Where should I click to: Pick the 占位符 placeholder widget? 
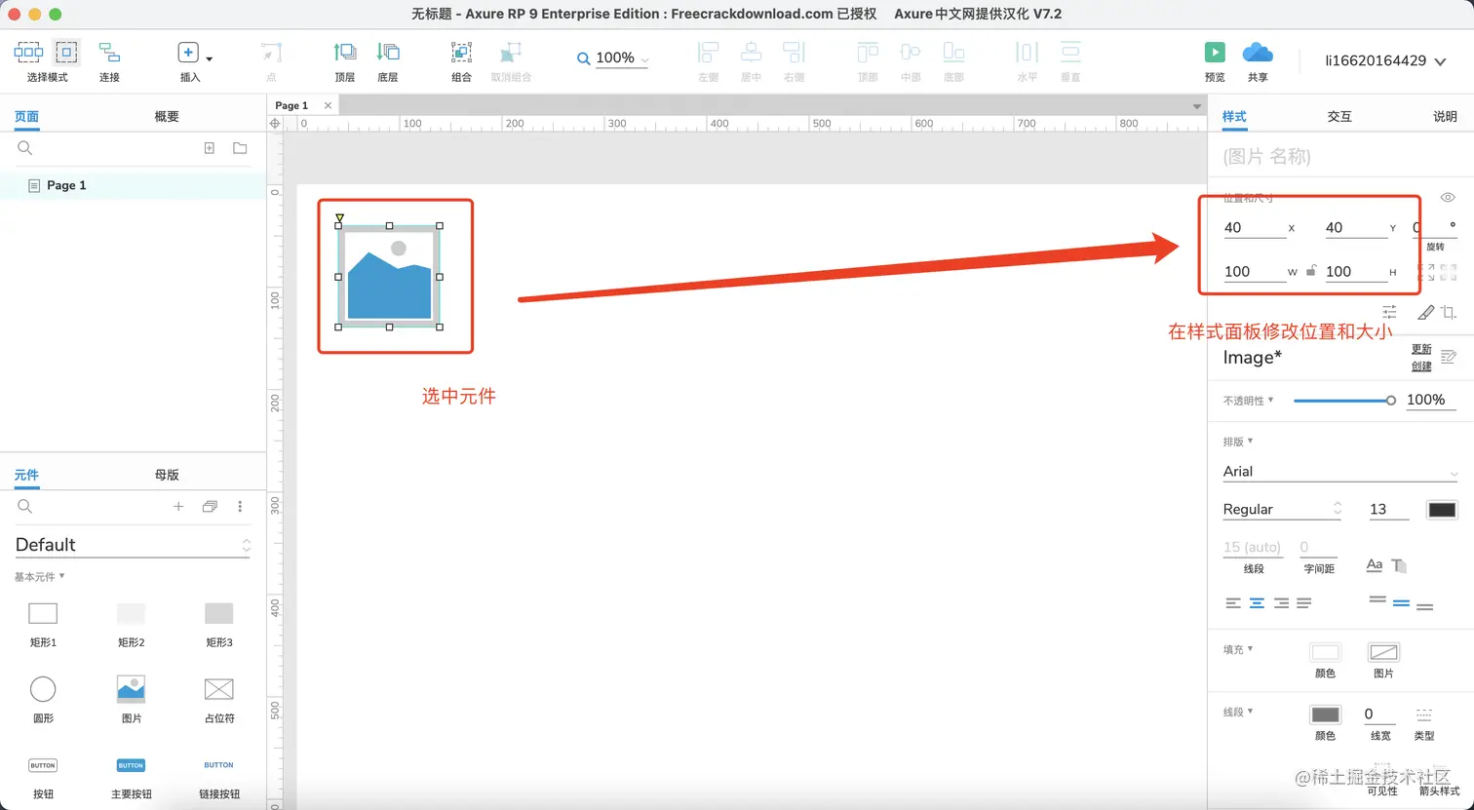pyautogui.click(x=218, y=700)
